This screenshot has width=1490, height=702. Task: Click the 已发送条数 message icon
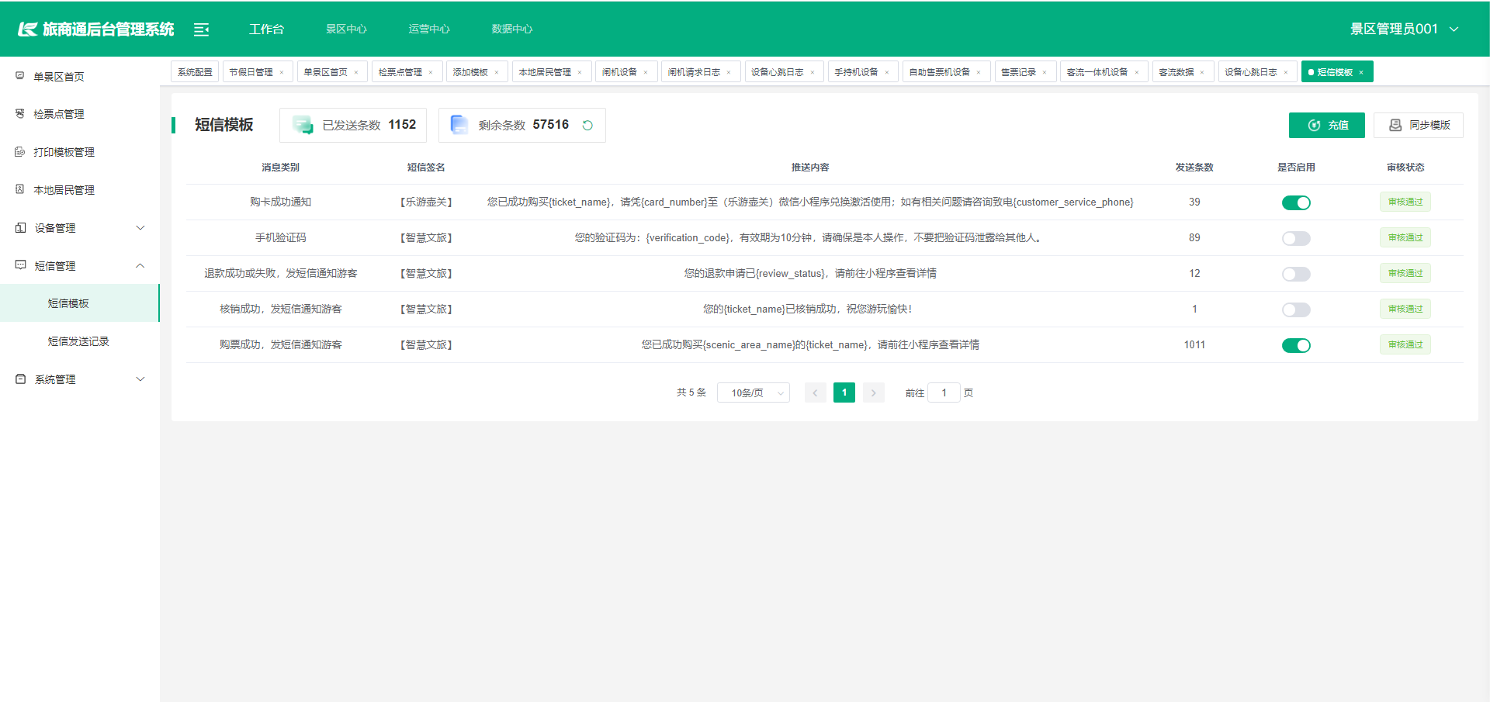(x=303, y=125)
